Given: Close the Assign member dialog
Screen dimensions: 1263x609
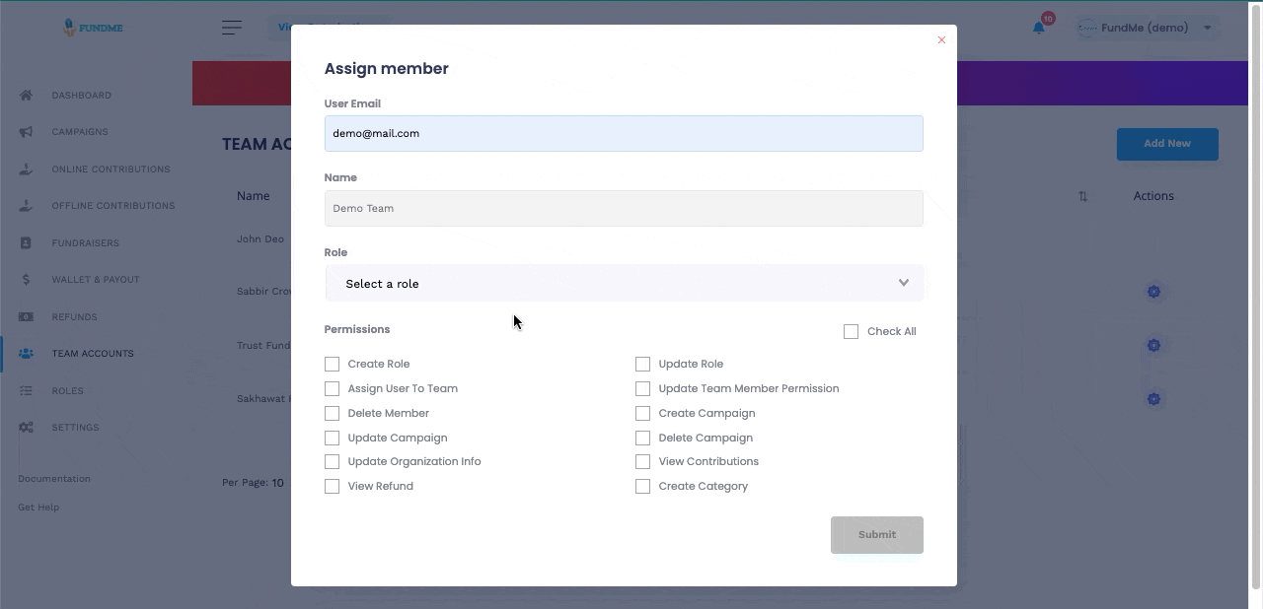Looking at the screenshot, I should pyautogui.click(x=941, y=40).
